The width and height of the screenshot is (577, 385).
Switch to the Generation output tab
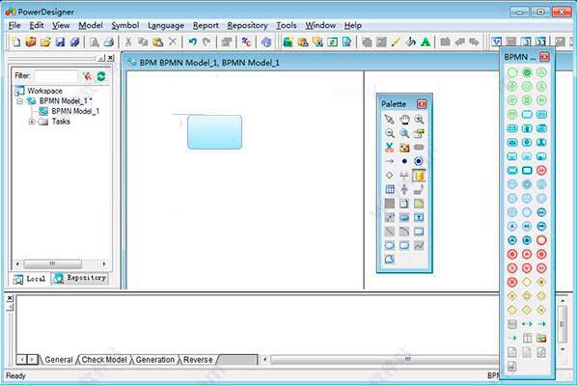click(155, 360)
